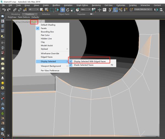
Task: Click the Align tool icon
Action: [161, 10]
